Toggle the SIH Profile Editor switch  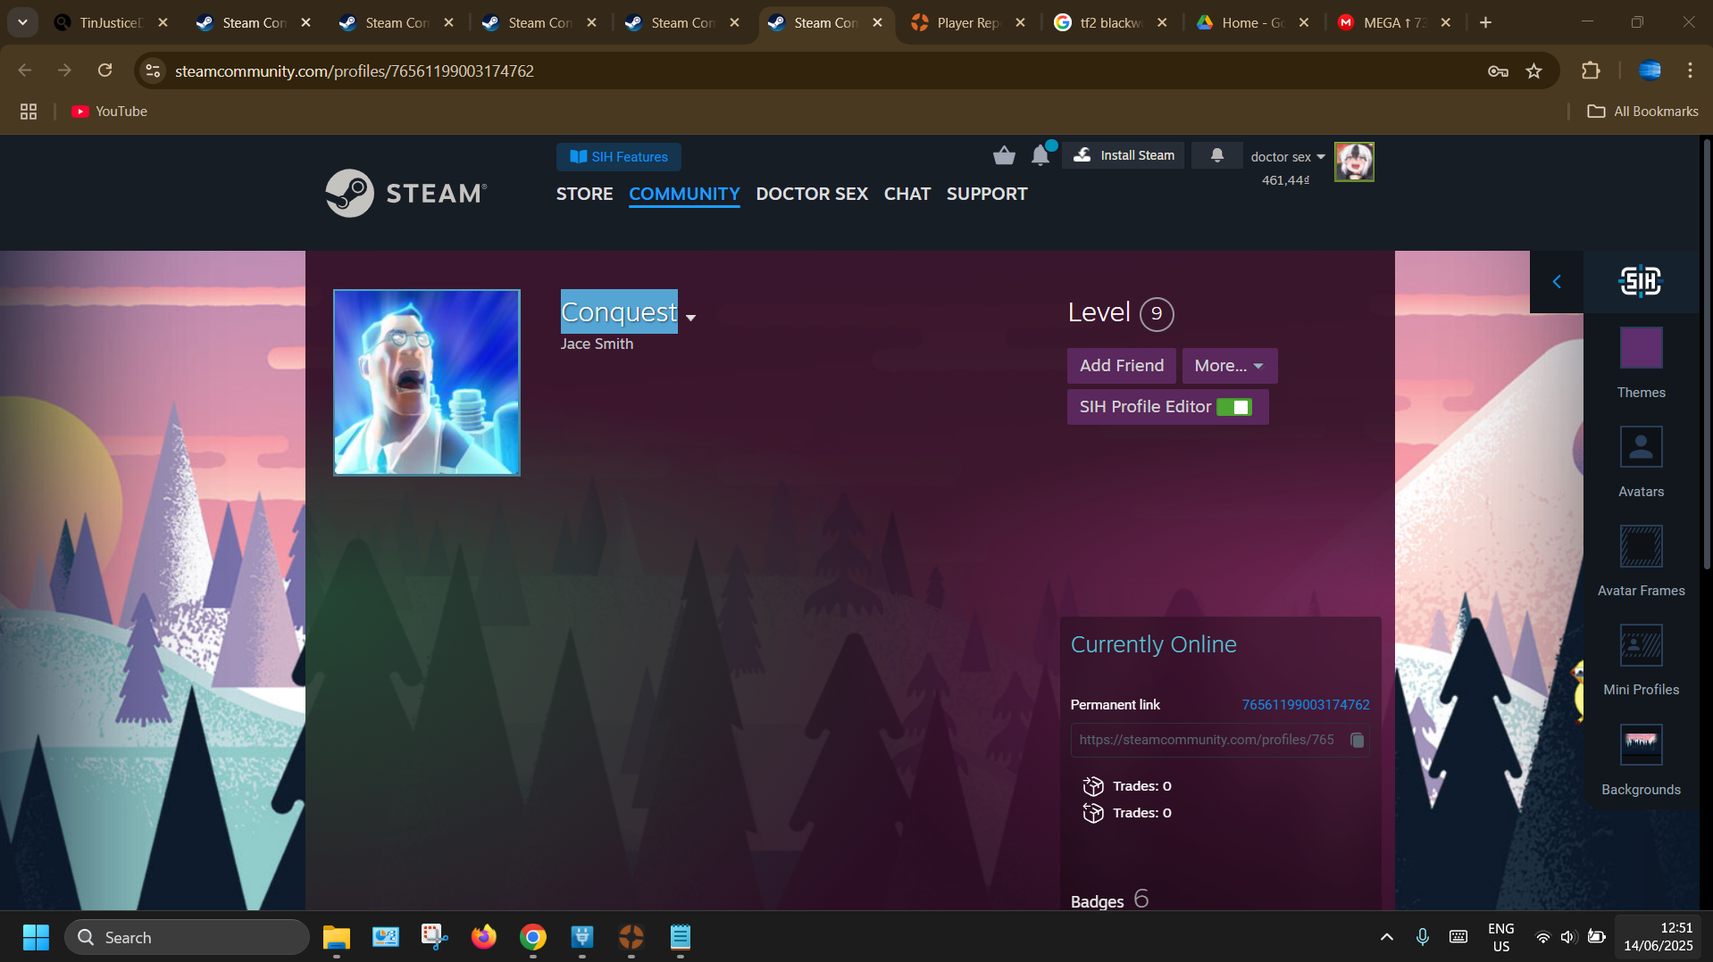tap(1234, 407)
